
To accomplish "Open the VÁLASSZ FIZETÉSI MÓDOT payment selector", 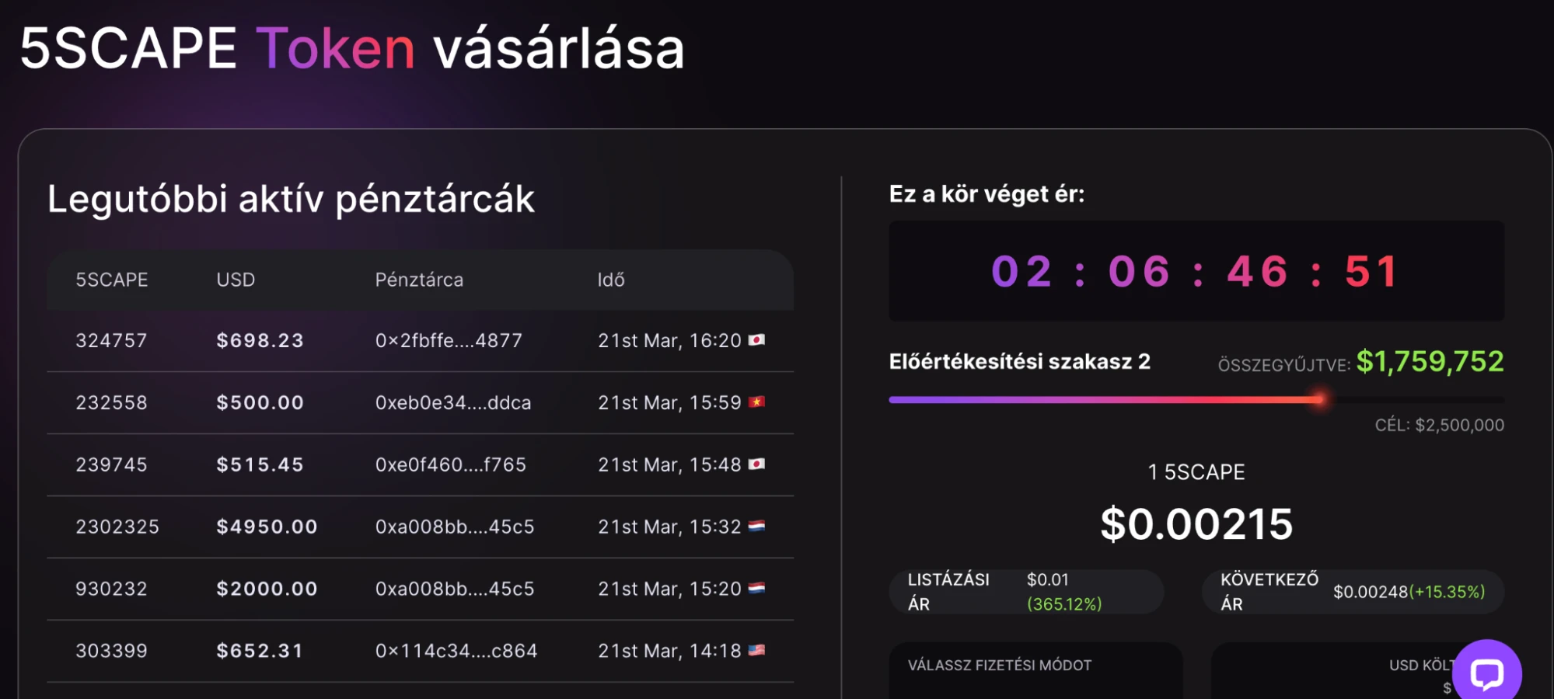I will point(1035,671).
